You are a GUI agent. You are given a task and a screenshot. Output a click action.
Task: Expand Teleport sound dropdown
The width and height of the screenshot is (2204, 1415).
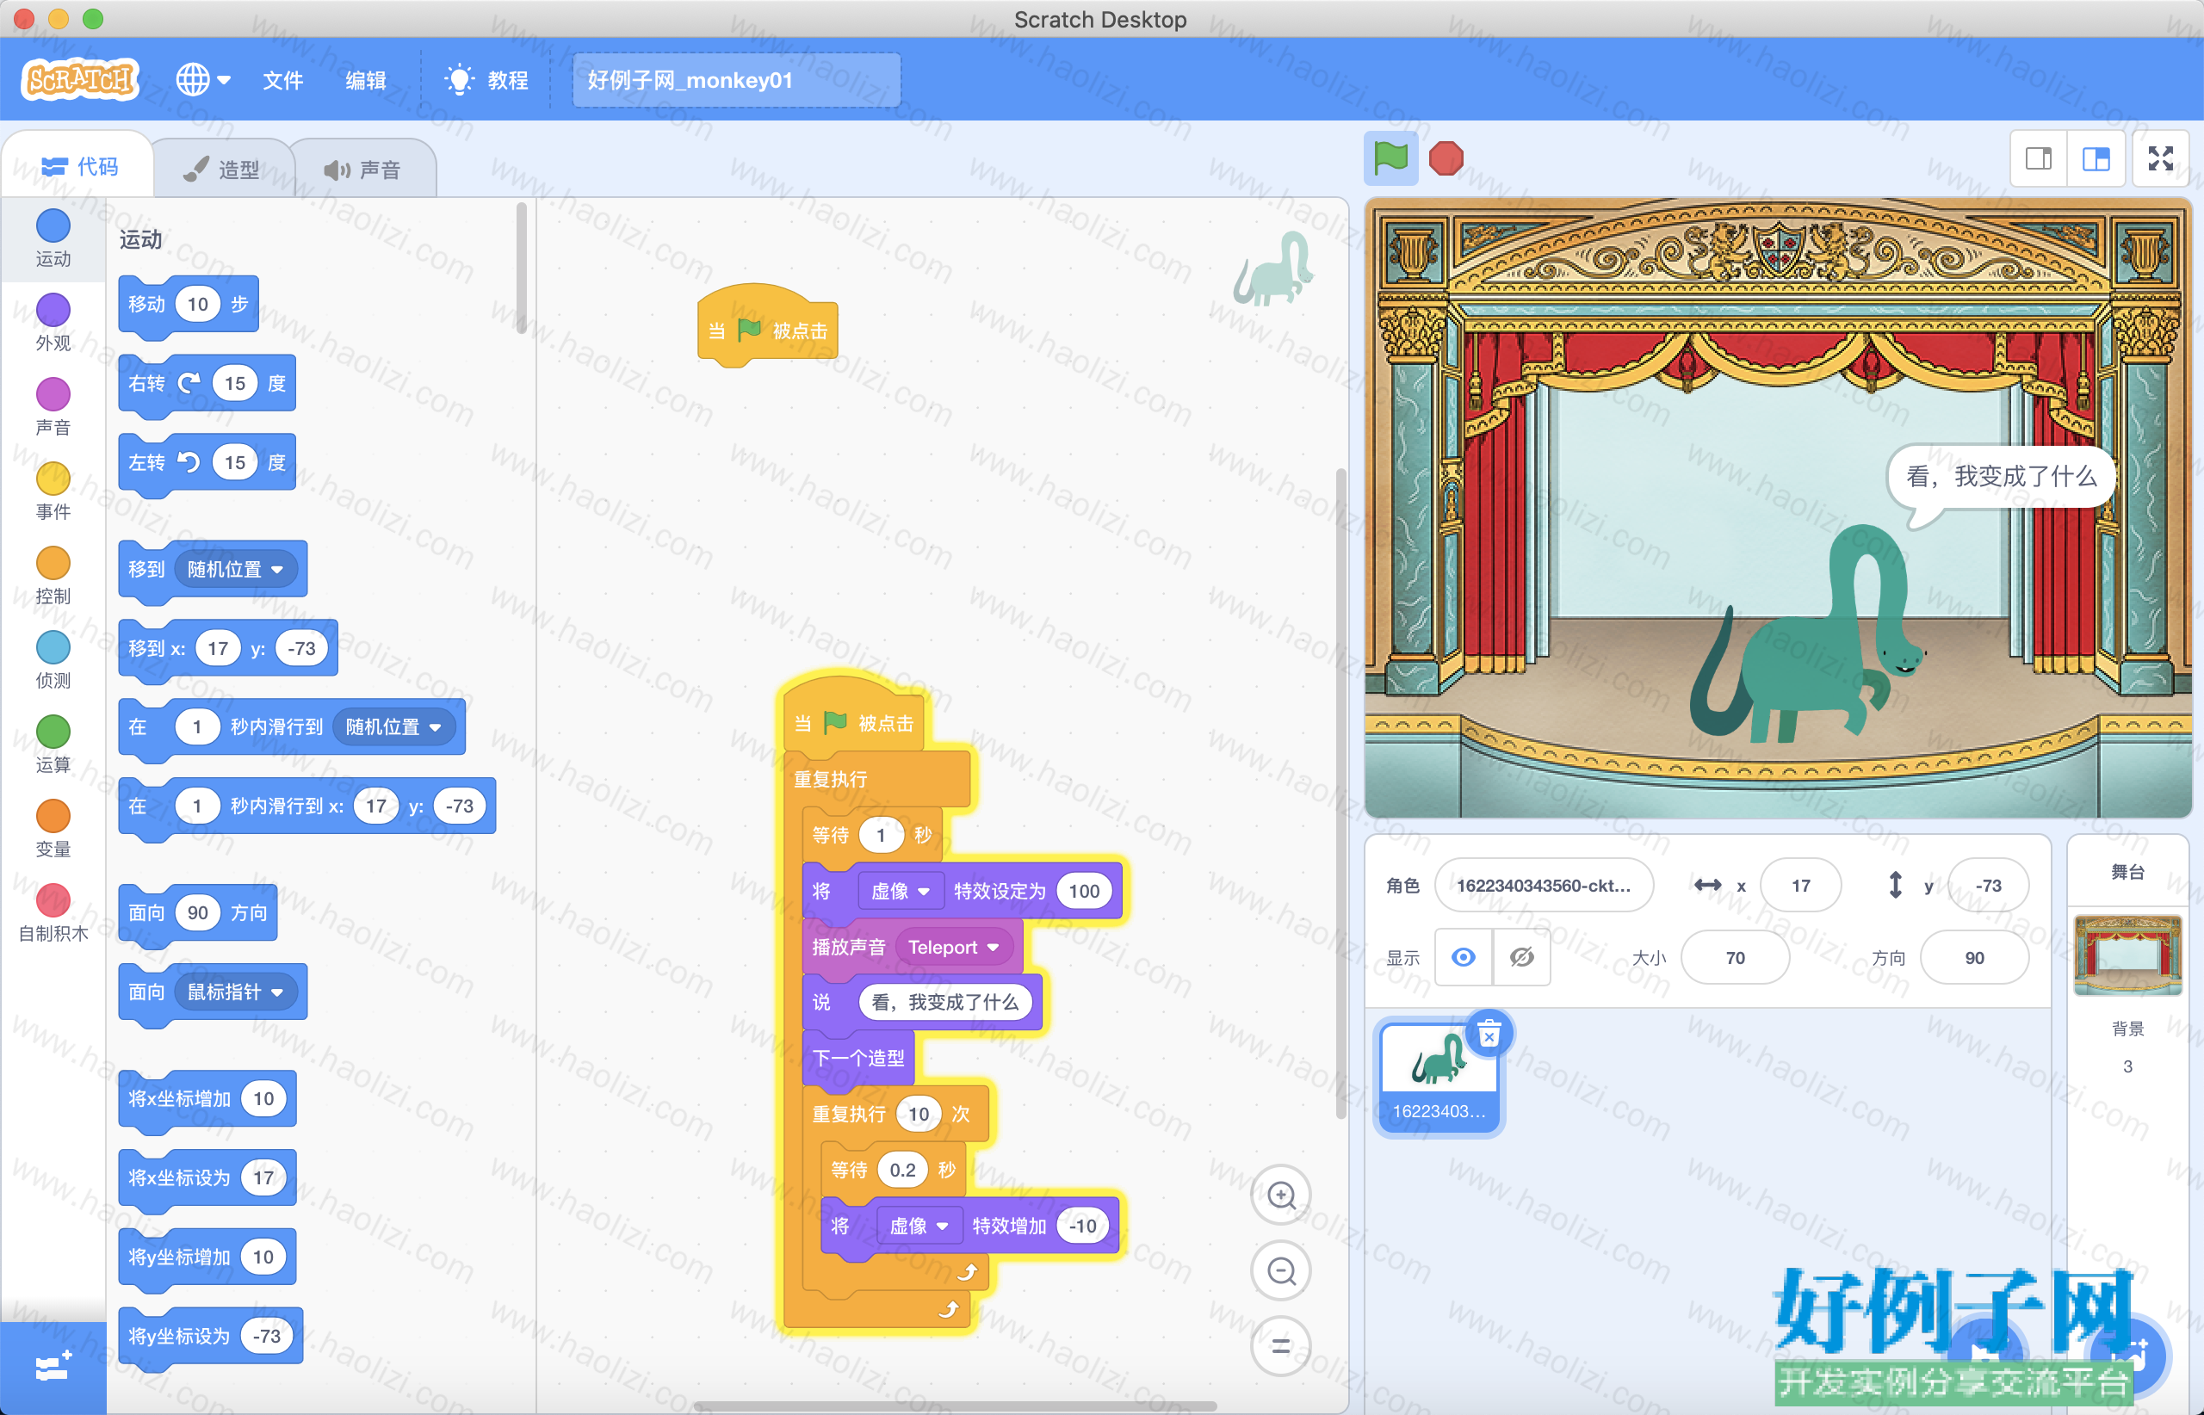pyautogui.click(x=953, y=948)
